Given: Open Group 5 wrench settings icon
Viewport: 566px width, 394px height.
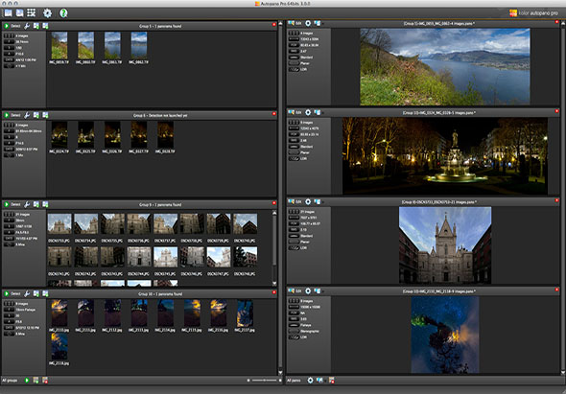Looking at the screenshot, I should [x=27, y=26].
